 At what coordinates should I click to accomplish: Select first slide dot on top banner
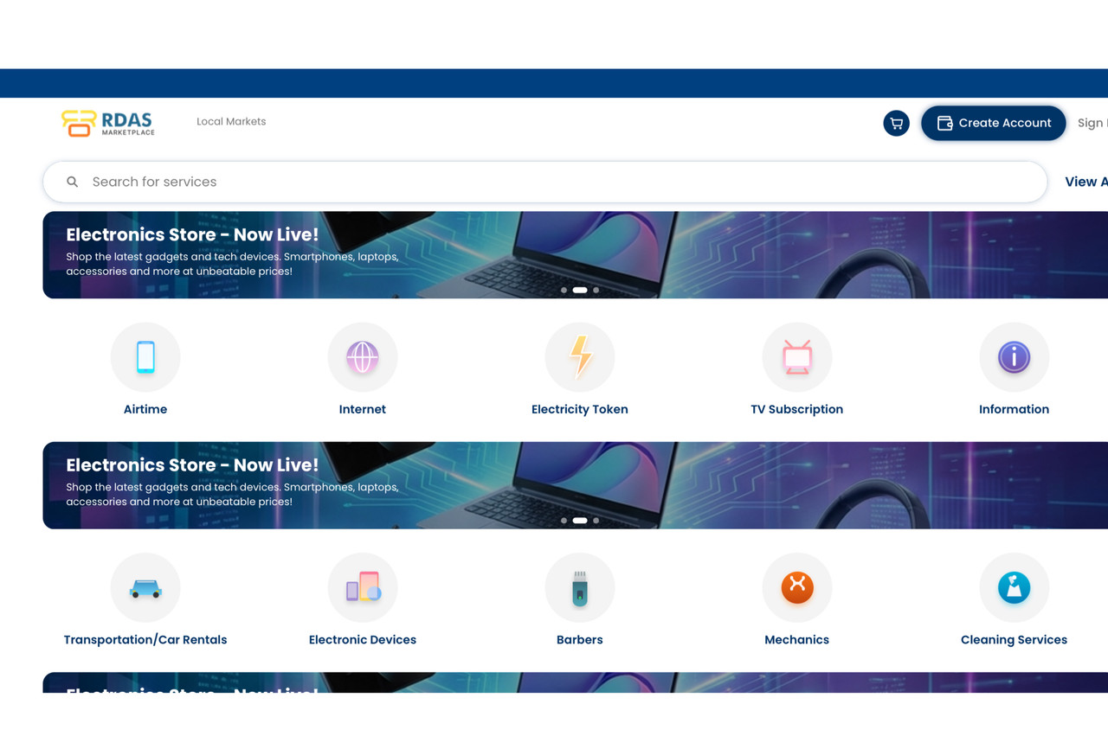click(564, 291)
